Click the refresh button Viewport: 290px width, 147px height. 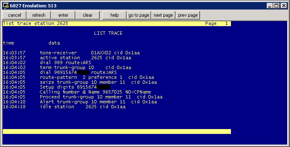[39, 15]
